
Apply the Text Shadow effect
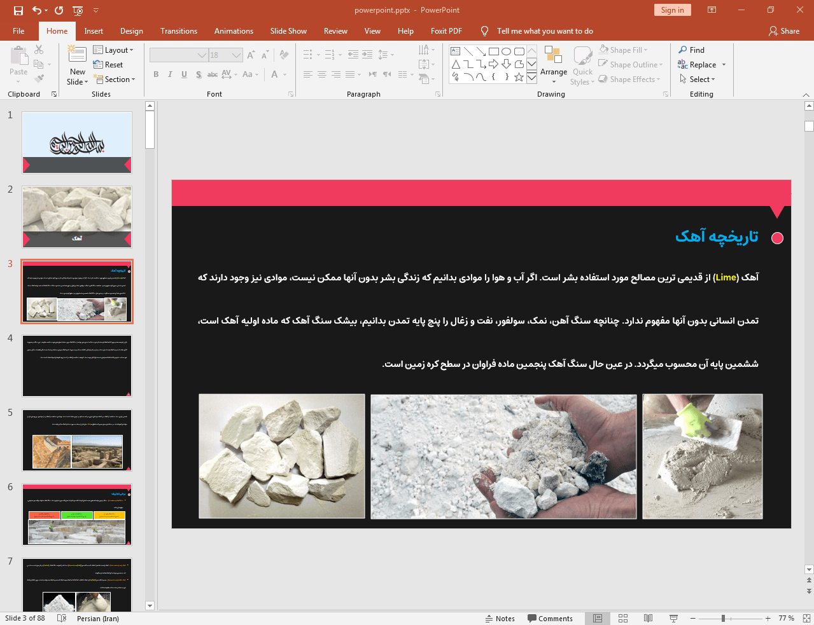(x=199, y=74)
